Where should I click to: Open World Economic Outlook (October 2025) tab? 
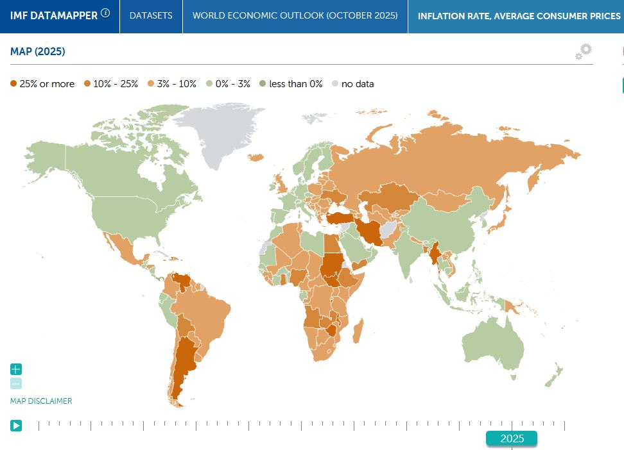pos(295,15)
